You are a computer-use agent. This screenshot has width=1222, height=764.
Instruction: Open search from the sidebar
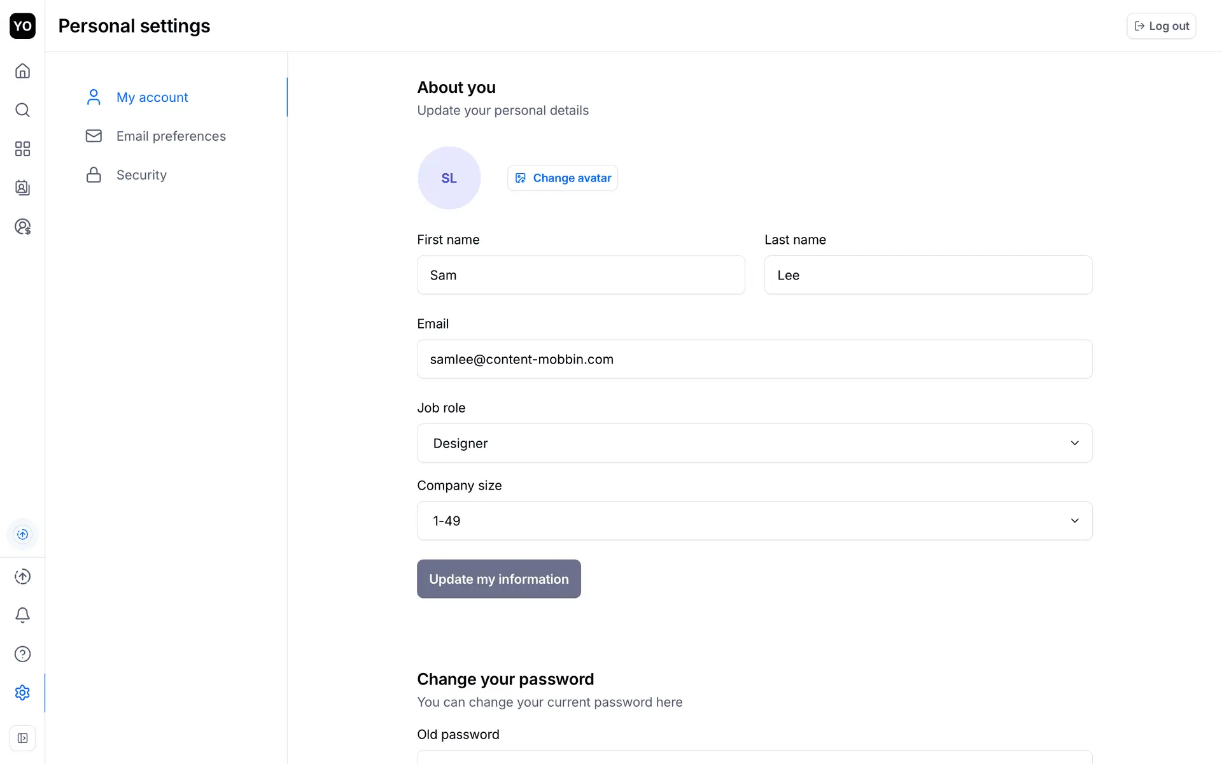(x=22, y=110)
